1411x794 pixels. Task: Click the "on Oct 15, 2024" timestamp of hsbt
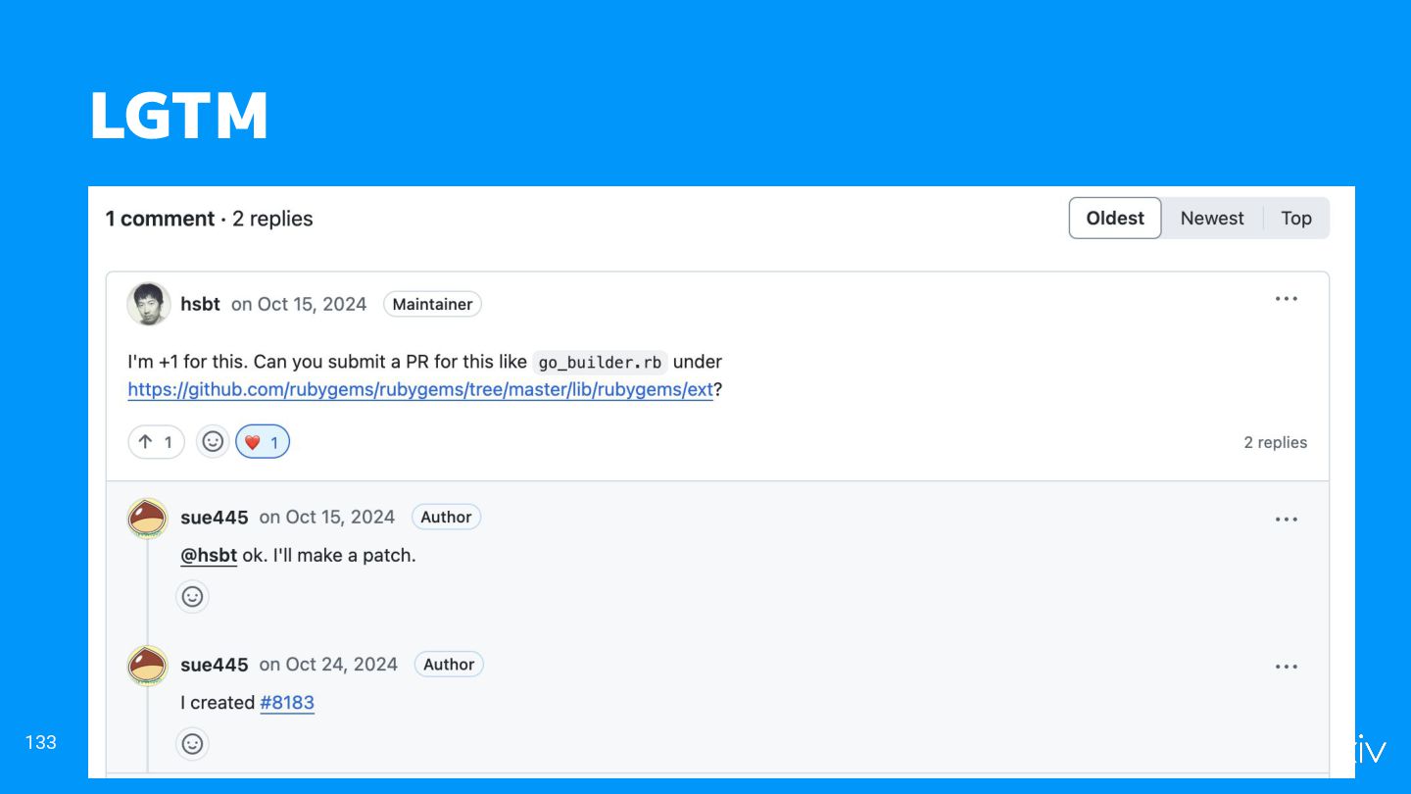click(x=299, y=304)
